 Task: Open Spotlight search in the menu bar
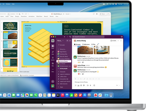point(110,4)
